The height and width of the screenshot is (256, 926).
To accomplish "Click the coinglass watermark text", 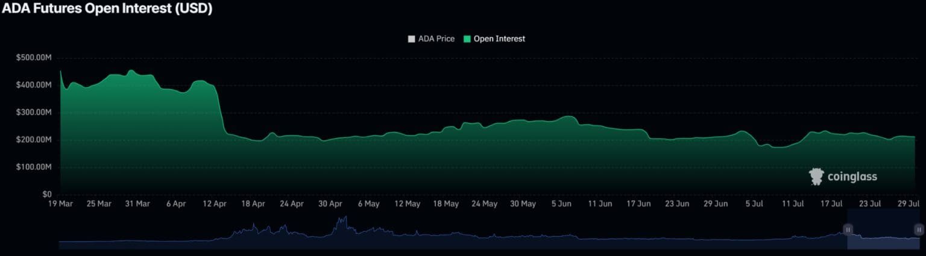I will [x=852, y=176].
